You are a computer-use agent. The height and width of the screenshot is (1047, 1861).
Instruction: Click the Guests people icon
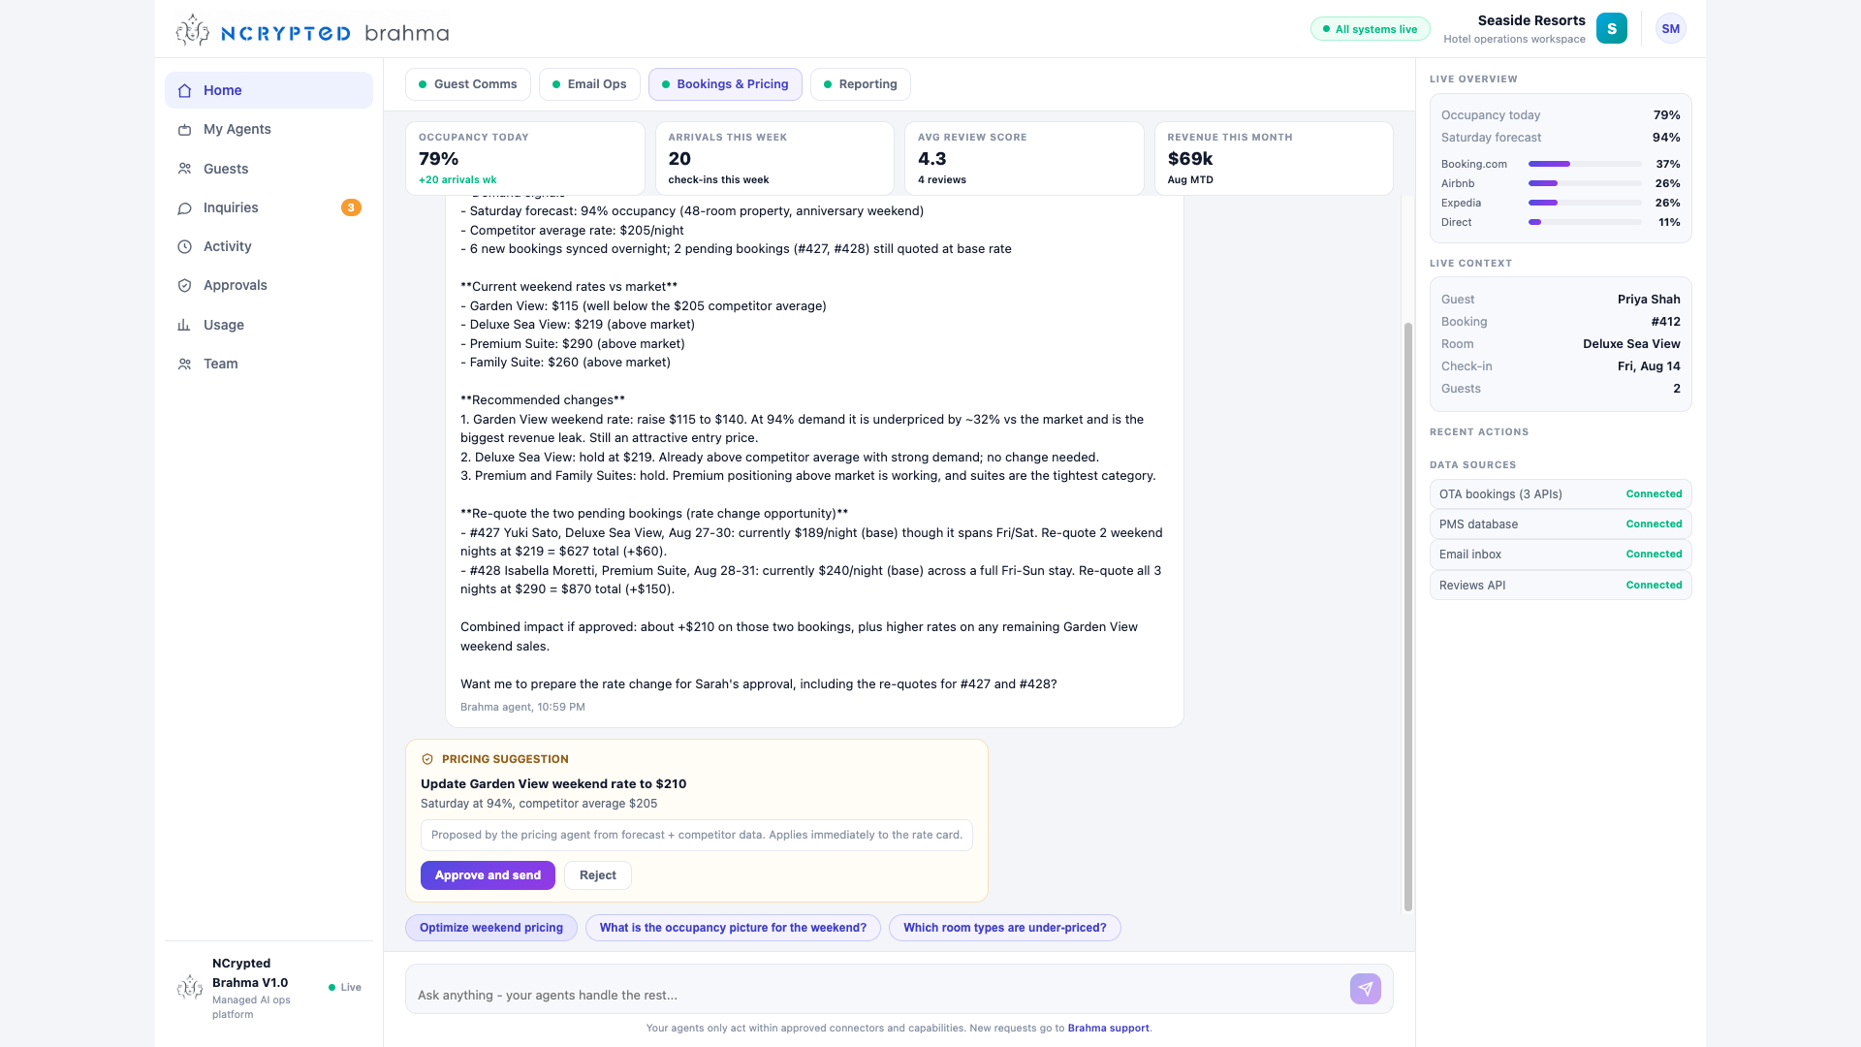pos(184,169)
